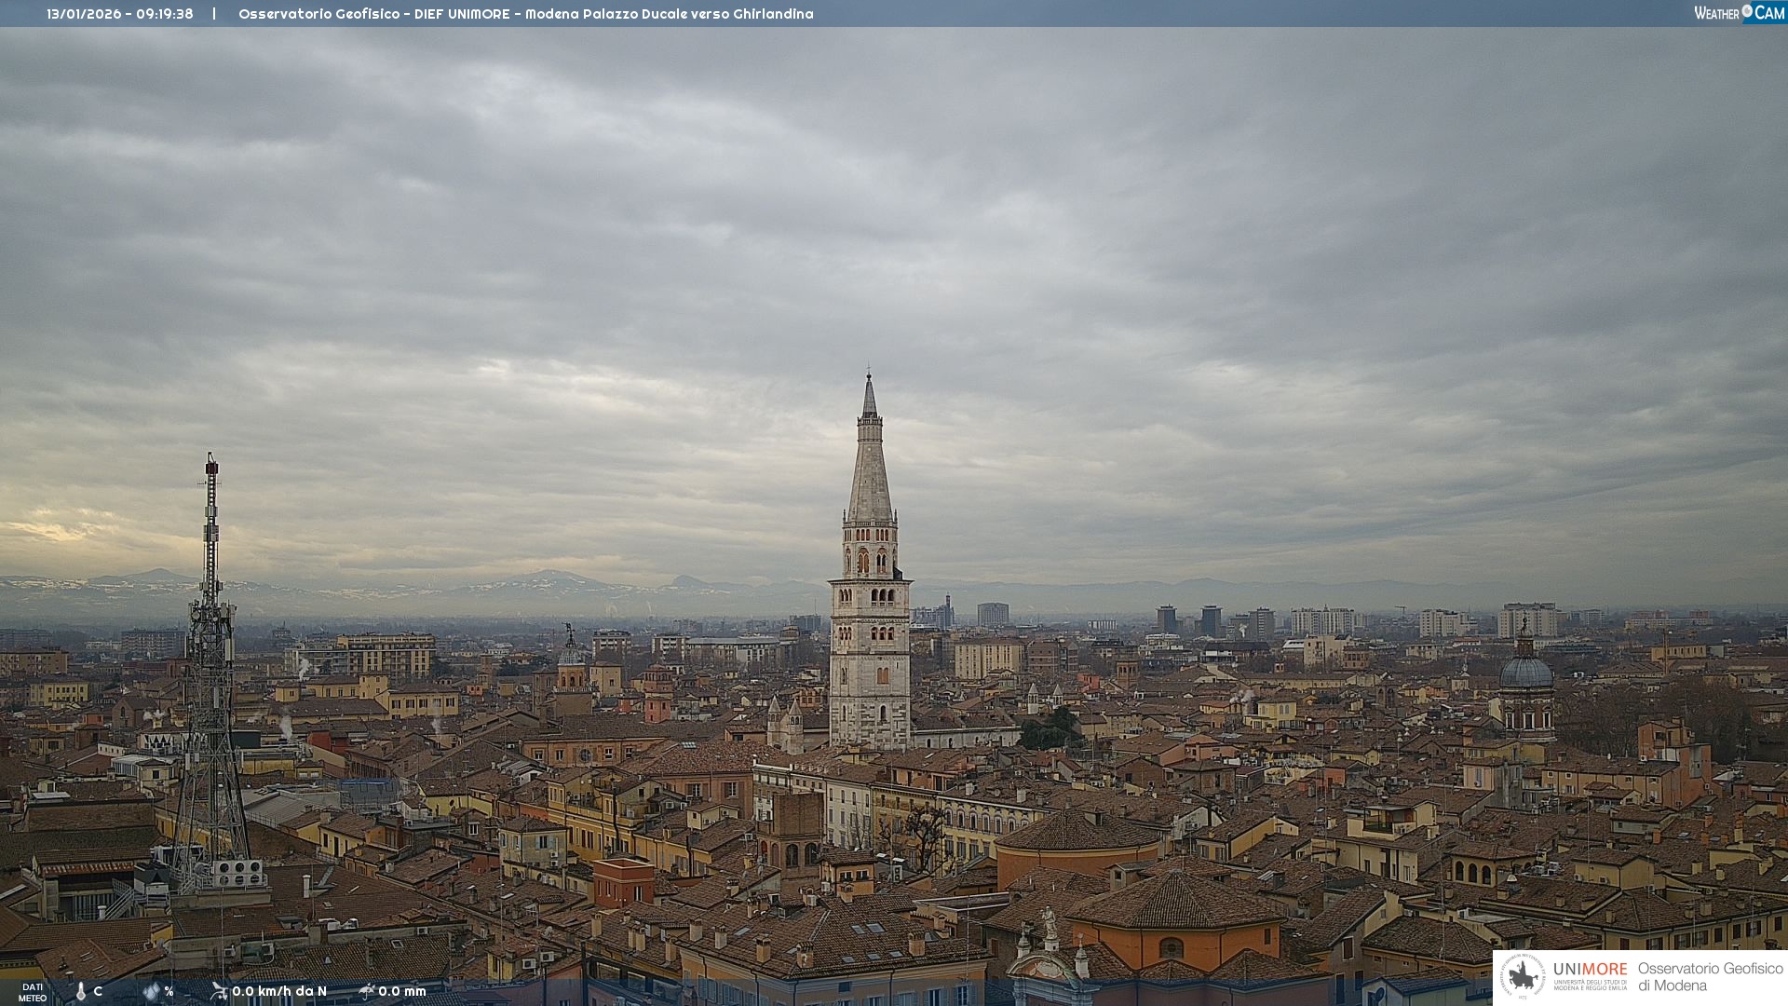Select the 0.0 mm rainfall reading
The height and width of the screenshot is (1006, 1788).
pyautogui.click(x=402, y=991)
